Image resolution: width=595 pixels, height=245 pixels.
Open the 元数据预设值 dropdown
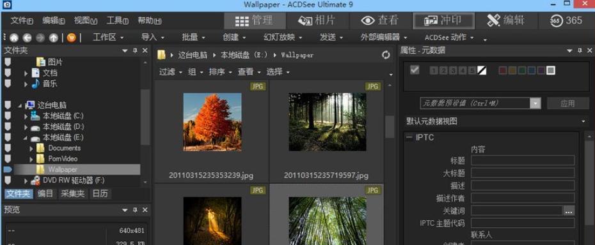535,103
